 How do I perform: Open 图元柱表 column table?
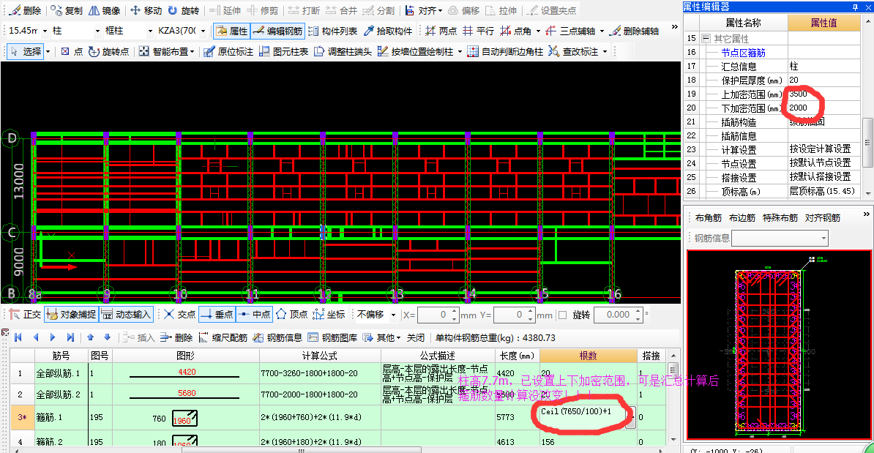click(x=283, y=52)
